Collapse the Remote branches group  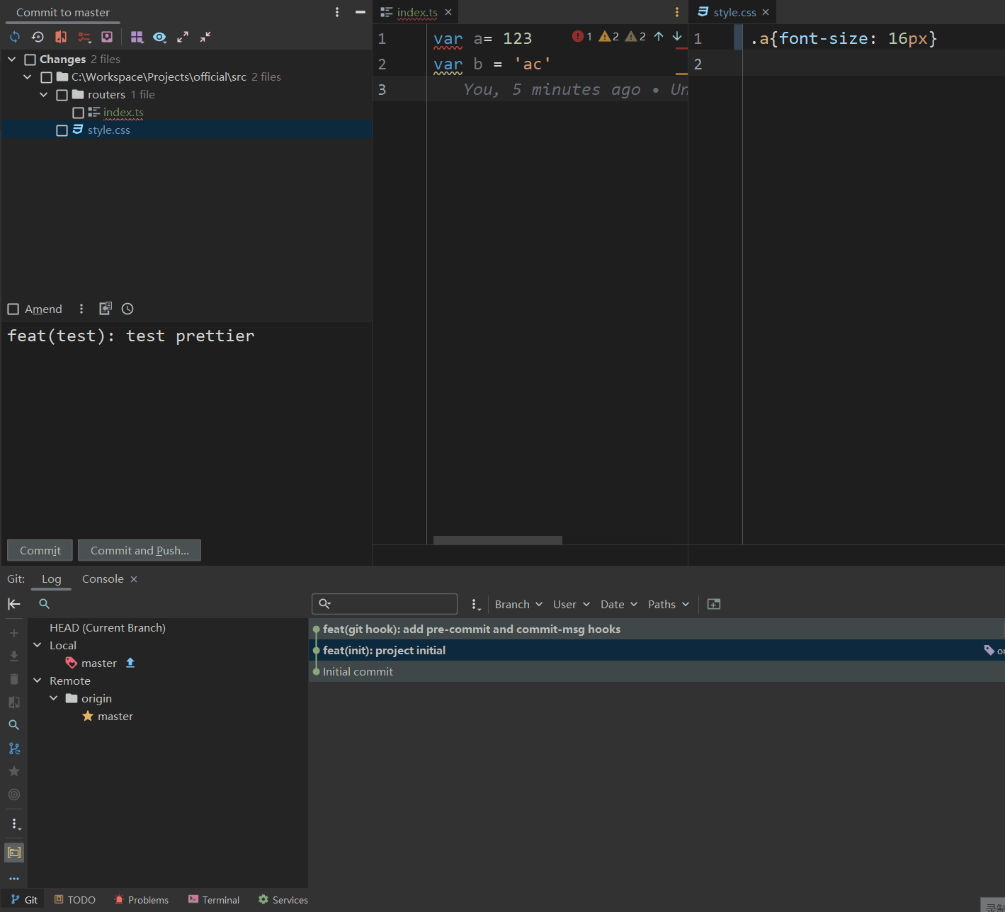coord(38,680)
